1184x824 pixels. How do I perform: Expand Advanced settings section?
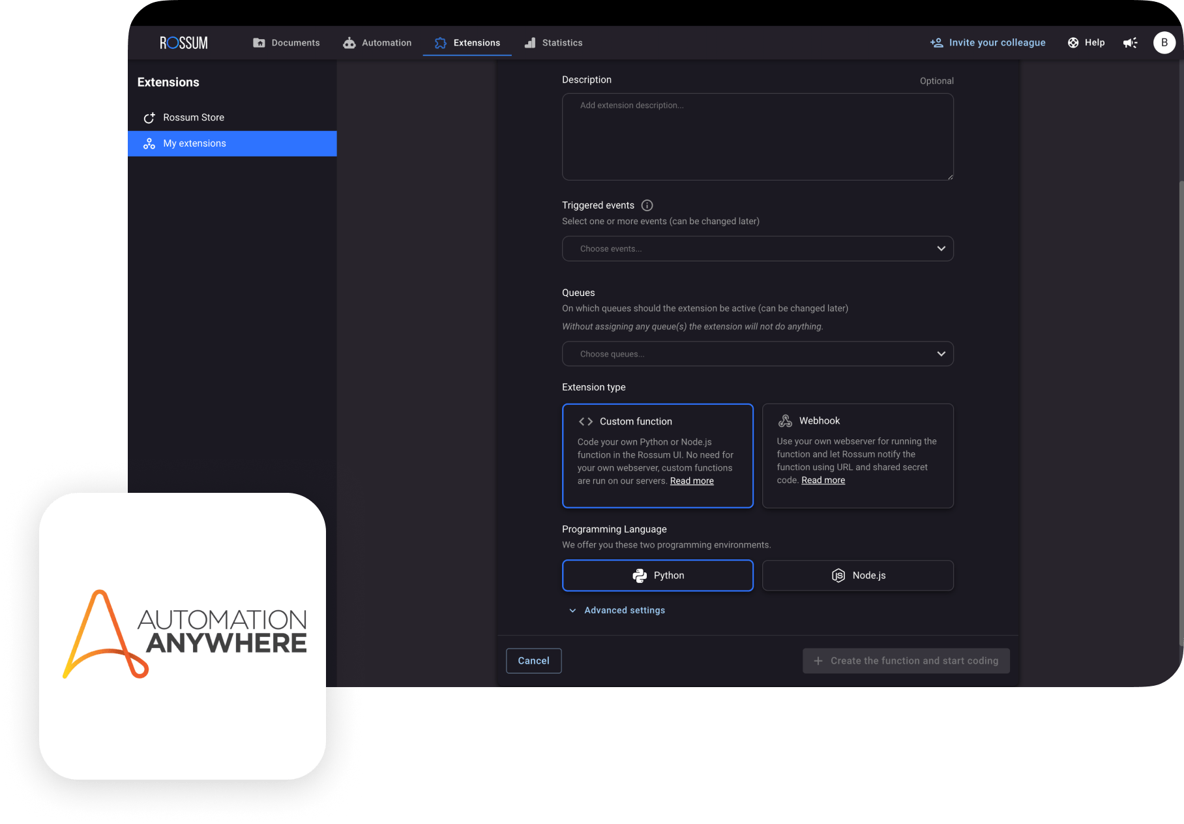coord(617,610)
